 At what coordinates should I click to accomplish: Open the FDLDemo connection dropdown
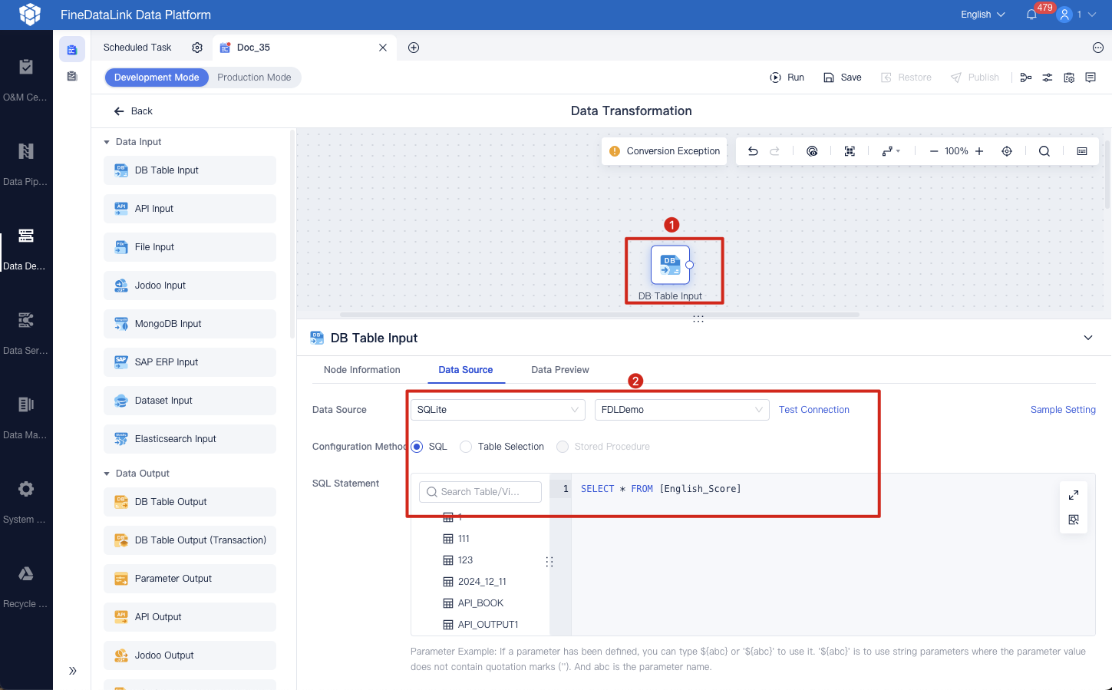682,410
